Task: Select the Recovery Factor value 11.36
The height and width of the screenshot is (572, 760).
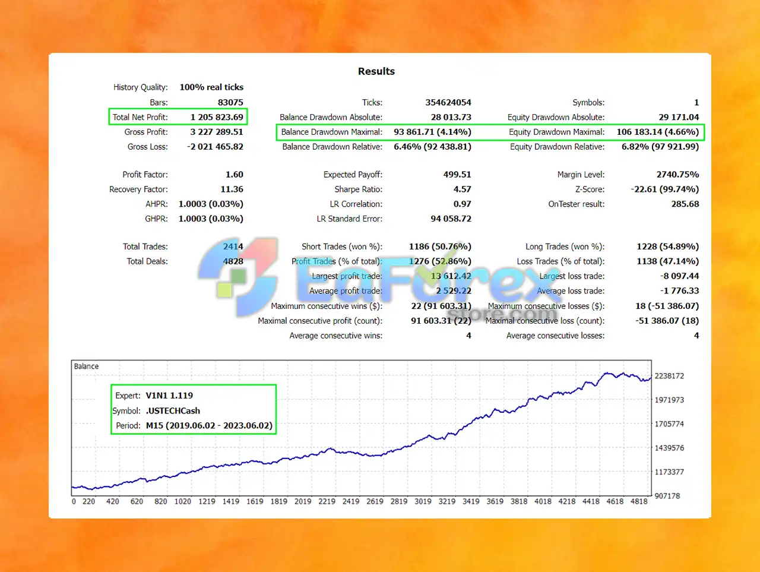Action: point(232,189)
